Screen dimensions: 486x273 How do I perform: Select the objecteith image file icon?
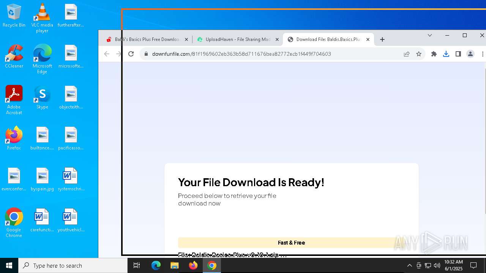coord(71,98)
